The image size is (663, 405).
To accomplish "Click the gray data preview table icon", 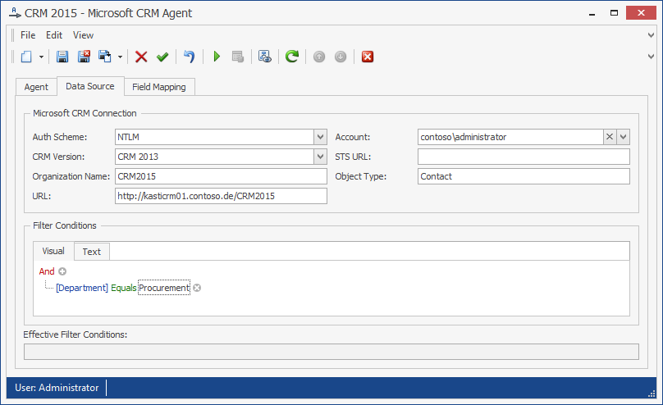I will click(238, 57).
